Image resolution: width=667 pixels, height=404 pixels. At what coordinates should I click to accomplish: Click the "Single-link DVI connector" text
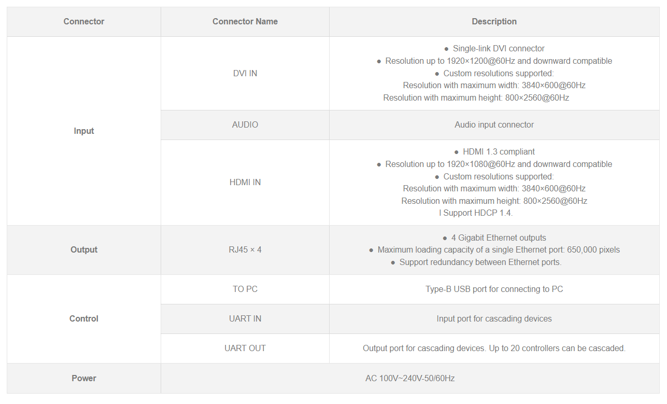pyautogui.click(x=499, y=49)
